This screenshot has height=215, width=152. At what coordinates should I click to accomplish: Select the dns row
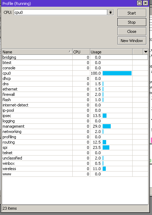click(75, 84)
